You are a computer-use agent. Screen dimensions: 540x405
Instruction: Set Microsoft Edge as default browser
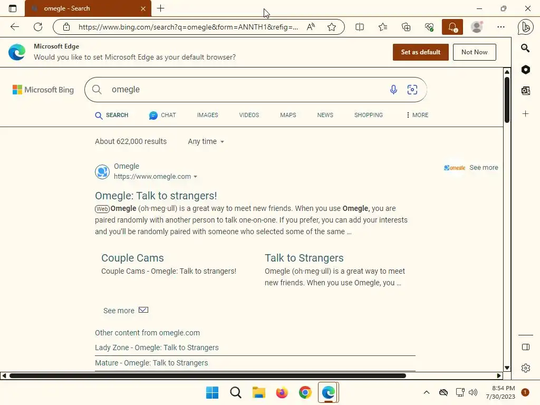click(420, 52)
